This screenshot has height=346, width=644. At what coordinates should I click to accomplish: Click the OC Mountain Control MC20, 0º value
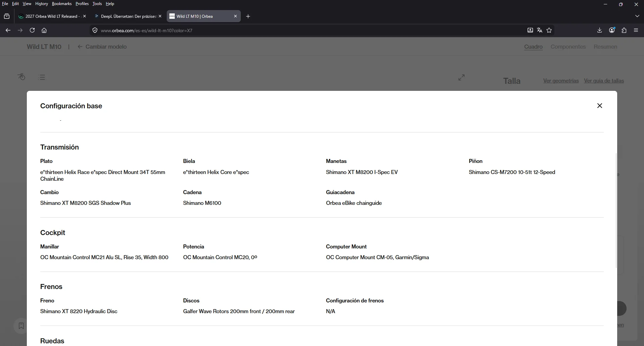220,257
